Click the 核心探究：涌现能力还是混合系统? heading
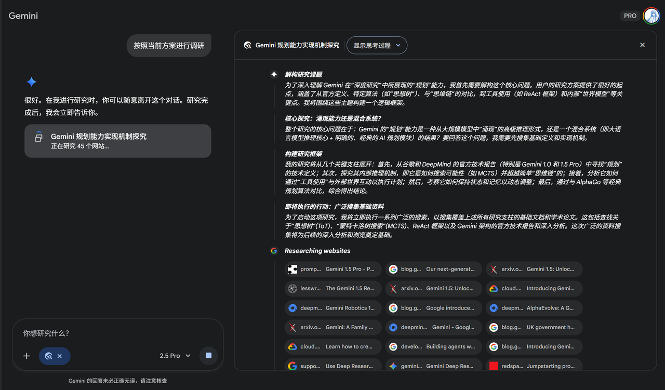Image resolution: width=665 pixels, height=390 pixels. [x=333, y=118]
